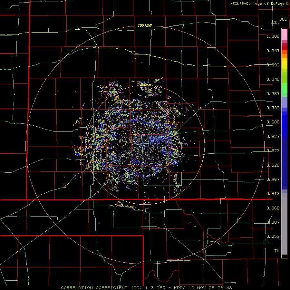Select the 0.947 scale value
Image resolution: width=290 pixels, height=290 pixels.
click(273, 51)
